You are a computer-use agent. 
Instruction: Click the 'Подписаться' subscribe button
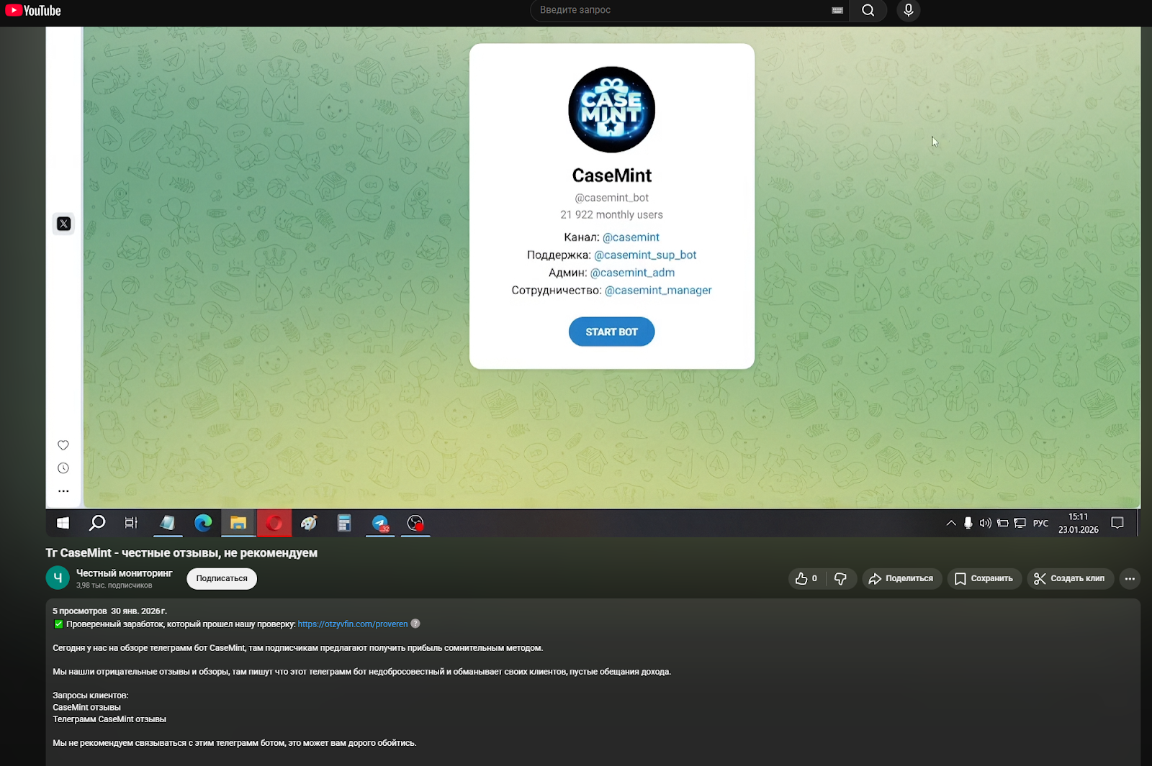[x=222, y=578]
